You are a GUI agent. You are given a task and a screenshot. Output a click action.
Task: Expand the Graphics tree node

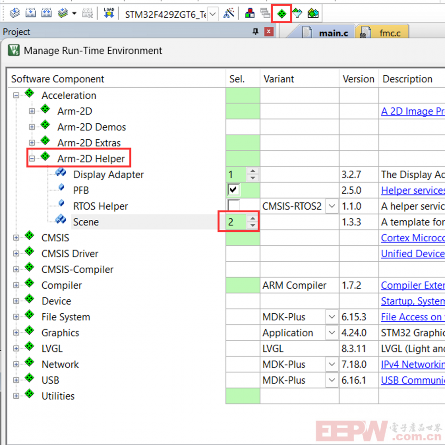click(x=16, y=332)
